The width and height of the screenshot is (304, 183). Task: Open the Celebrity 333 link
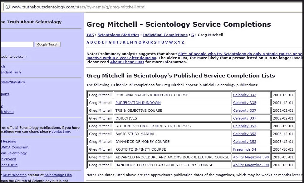[245, 95]
